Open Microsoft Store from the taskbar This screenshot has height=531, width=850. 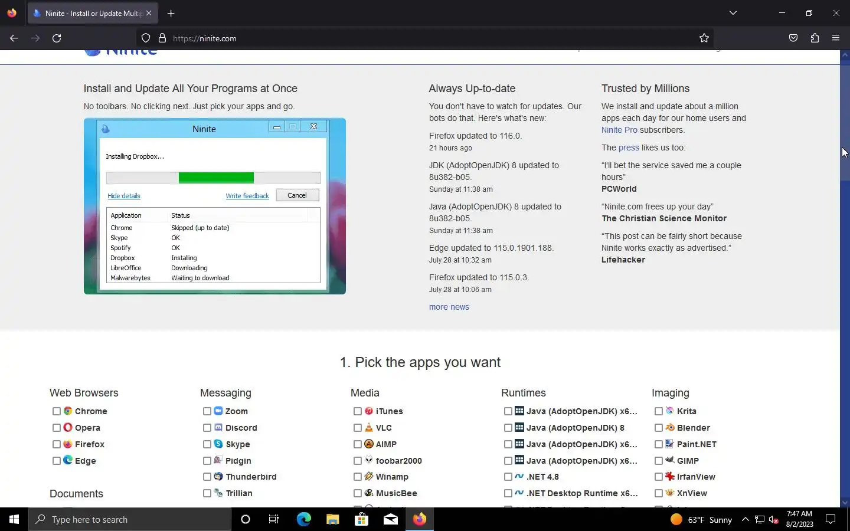pyautogui.click(x=361, y=519)
